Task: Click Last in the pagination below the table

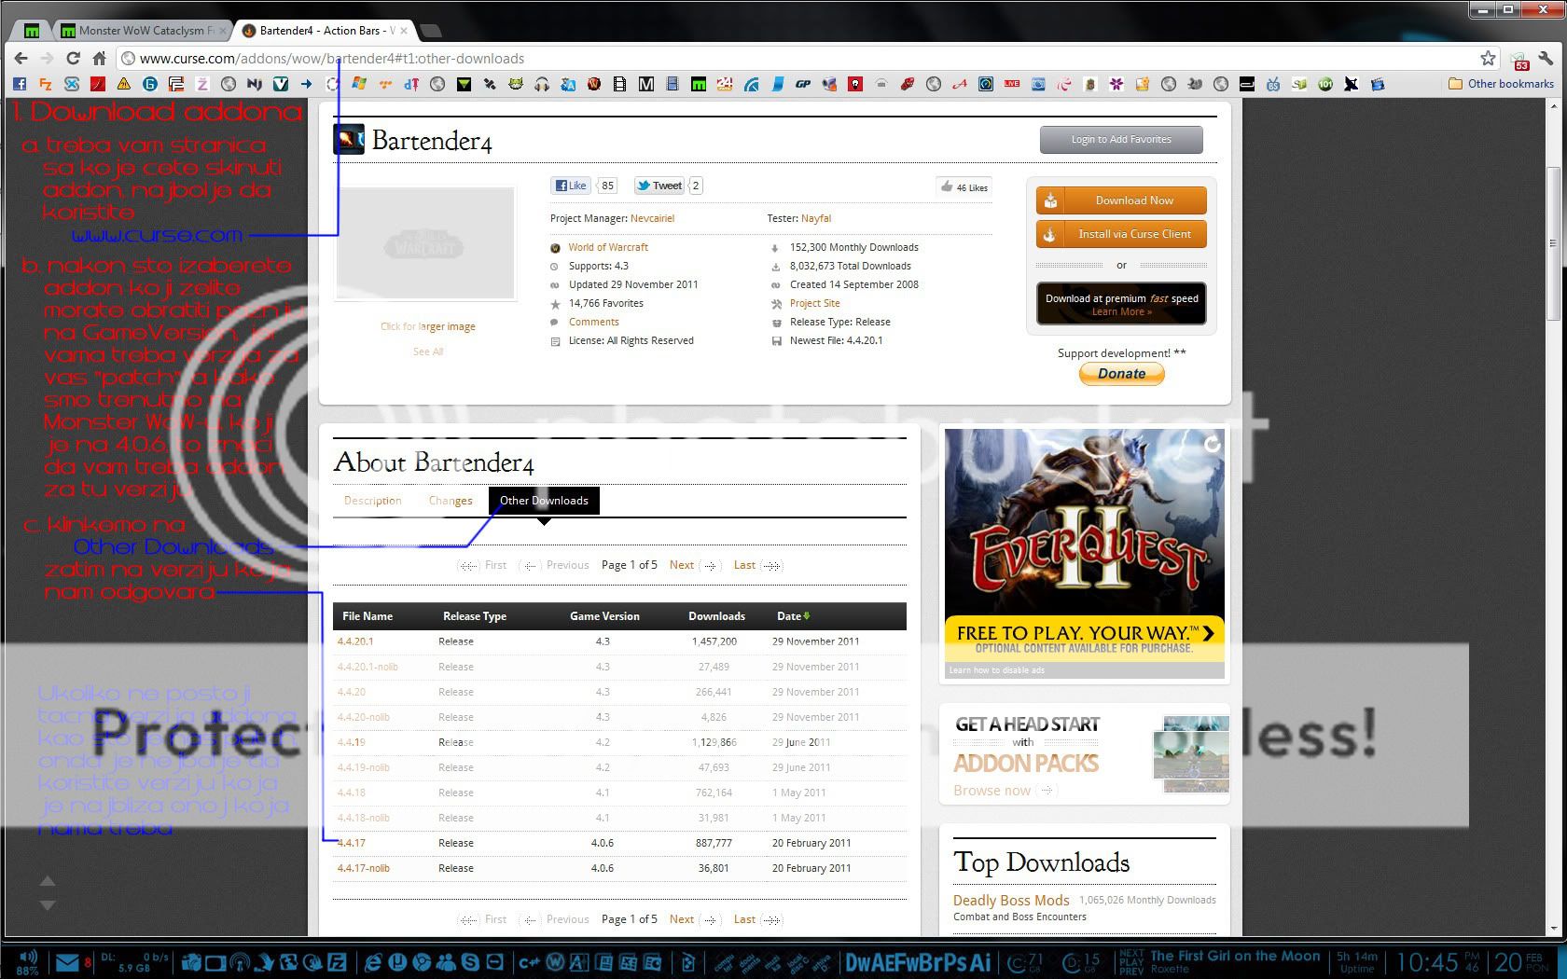Action: click(x=744, y=919)
